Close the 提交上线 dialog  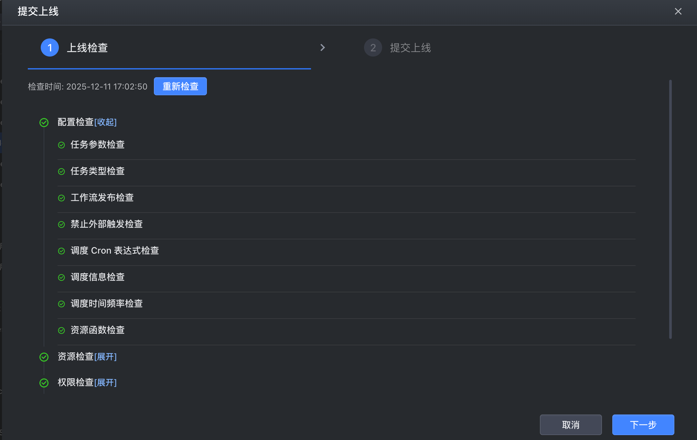[x=678, y=12]
